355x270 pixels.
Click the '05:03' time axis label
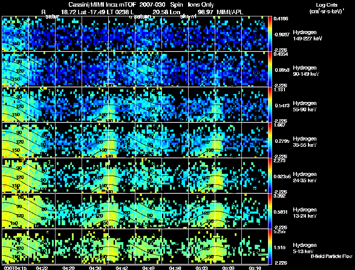[201, 268]
